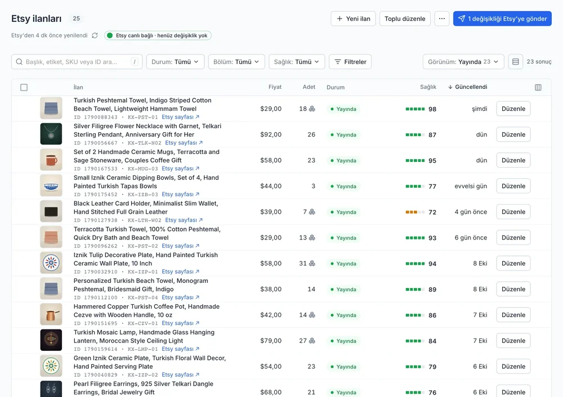Image resolution: width=563 pixels, height=397 pixels.
Task: Click the $44,00 price cell
Action: 271,186
